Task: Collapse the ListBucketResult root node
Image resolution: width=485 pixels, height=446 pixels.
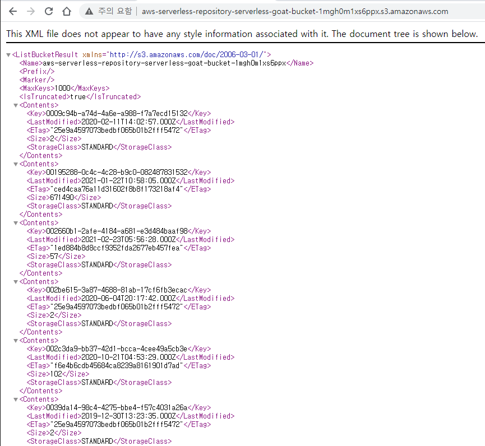Action: 8,55
